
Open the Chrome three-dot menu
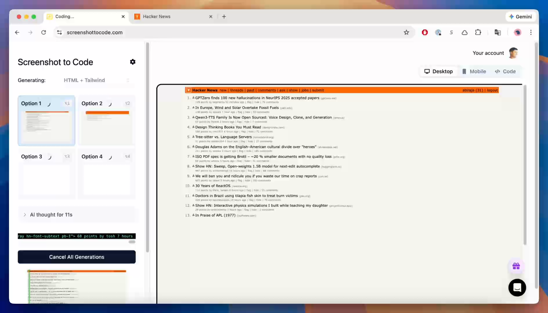(531, 32)
